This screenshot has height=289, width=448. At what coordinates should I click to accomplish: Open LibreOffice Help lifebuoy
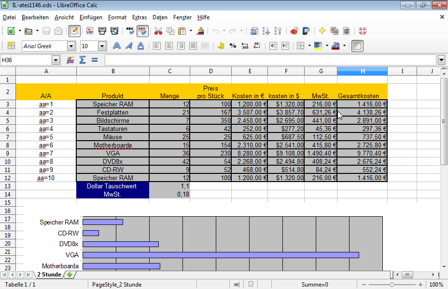tap(362, 31)
